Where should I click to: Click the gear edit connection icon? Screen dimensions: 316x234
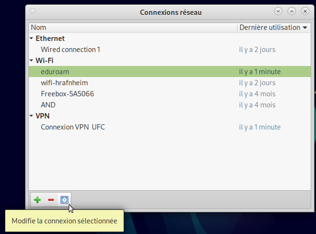click(x=64, y=200)
